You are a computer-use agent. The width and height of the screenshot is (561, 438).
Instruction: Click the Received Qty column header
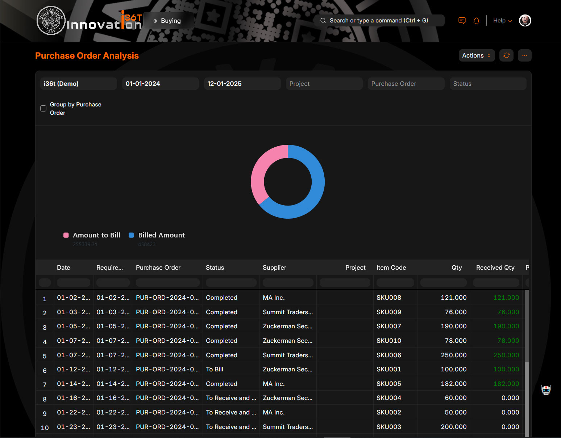pos(495,268)
